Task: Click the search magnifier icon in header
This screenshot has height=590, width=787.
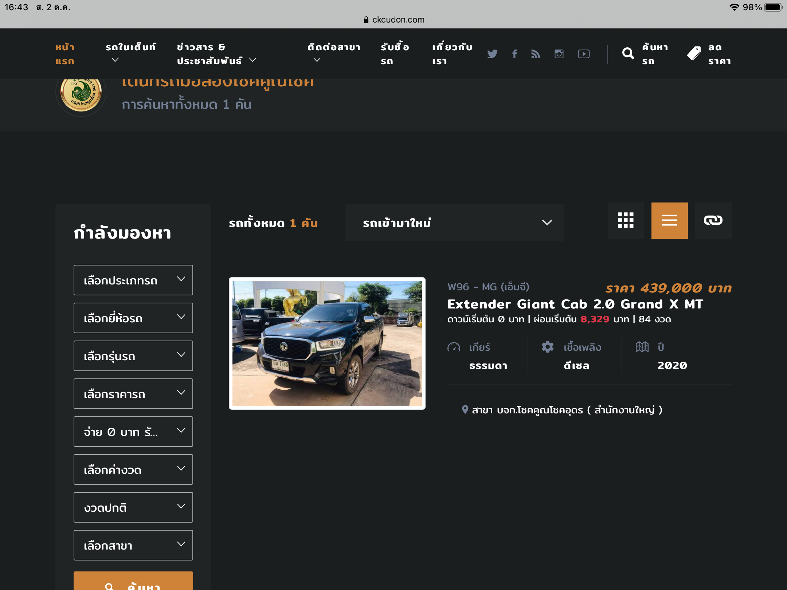Action: click(628, 54)
